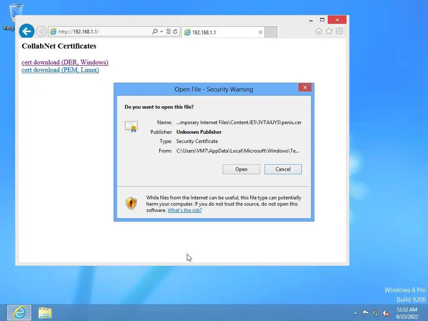Click the search magnifier in address bar

click(x=155, y=31)
